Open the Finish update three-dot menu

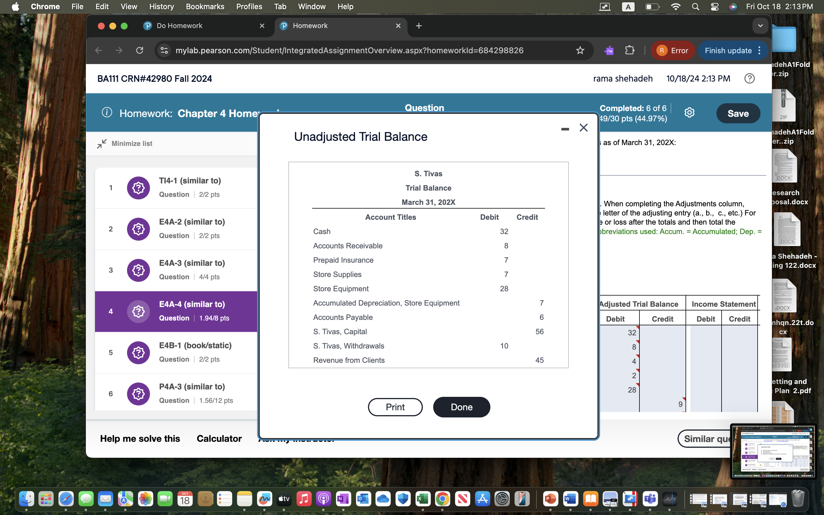point(760,50)
